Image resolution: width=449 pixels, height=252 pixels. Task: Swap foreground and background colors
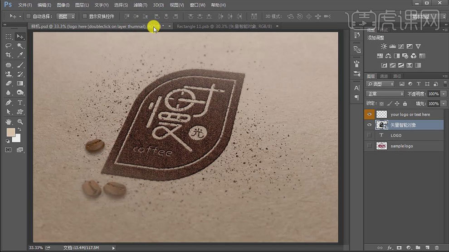tap(19, 129)
